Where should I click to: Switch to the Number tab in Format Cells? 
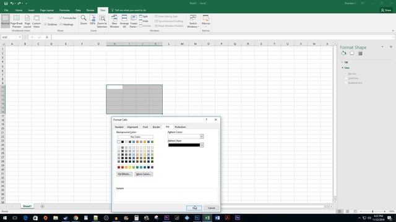tap(119, 127)
